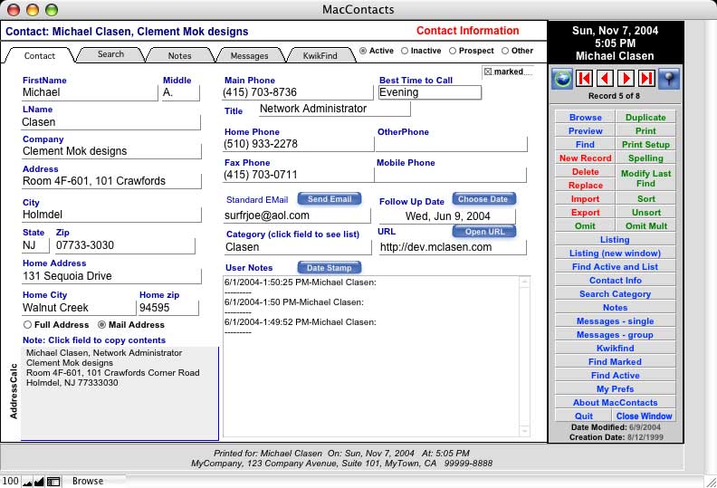Click the empty Mobile Phone field
Screen dimensions: 717x488
pyautogui.click(x=451, y=175)
